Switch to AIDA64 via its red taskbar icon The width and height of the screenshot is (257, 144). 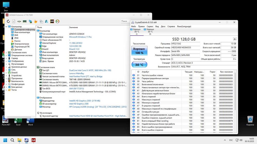(33, 140)
